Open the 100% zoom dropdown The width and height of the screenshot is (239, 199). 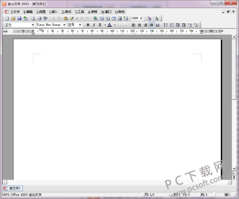[141, 18]
